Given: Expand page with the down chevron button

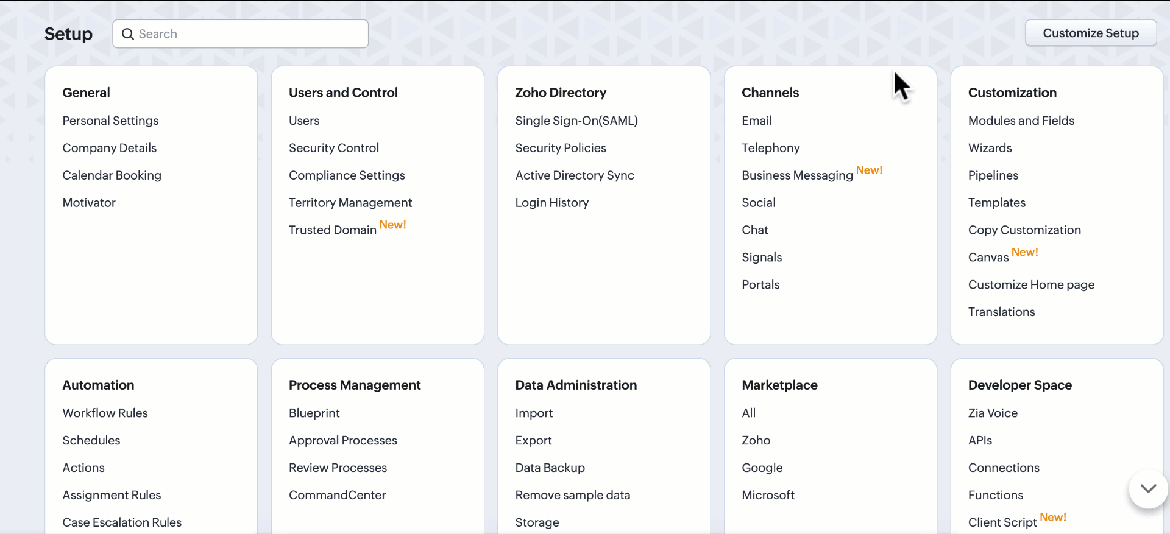Looking at the screenshot, I should 1148,488.
